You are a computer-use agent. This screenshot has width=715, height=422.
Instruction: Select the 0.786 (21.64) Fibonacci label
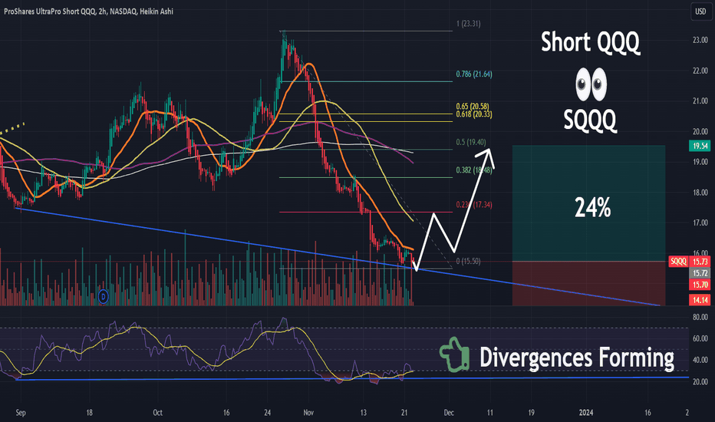(474, 74)
